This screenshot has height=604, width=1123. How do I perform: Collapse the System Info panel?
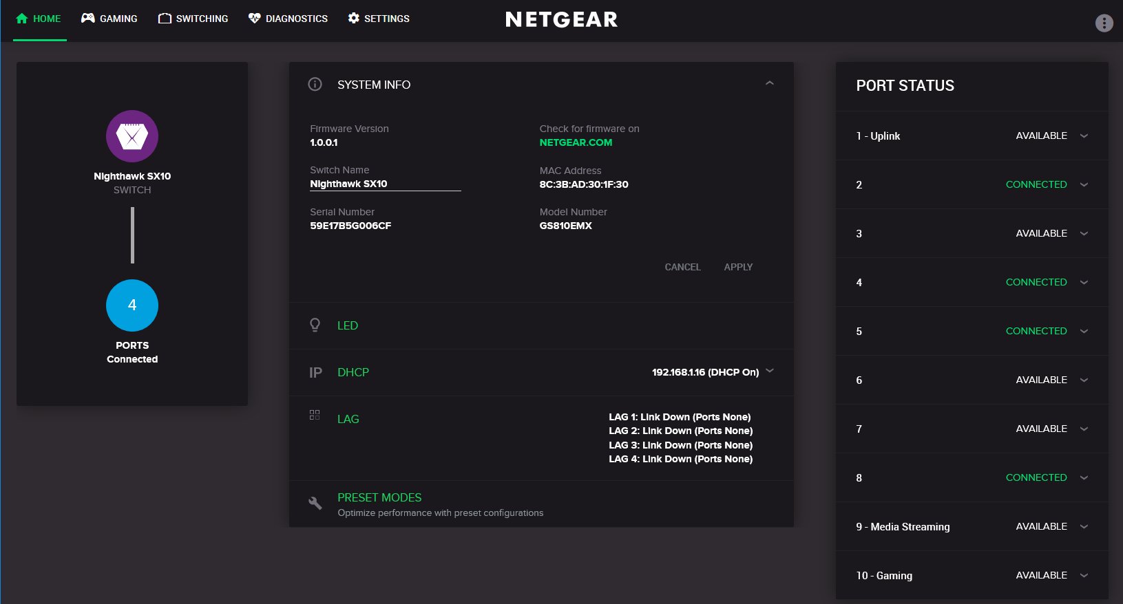(769, 84)
